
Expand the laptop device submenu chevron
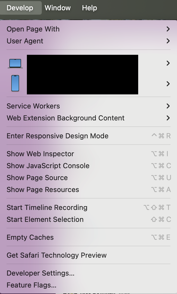click(168, 63)
